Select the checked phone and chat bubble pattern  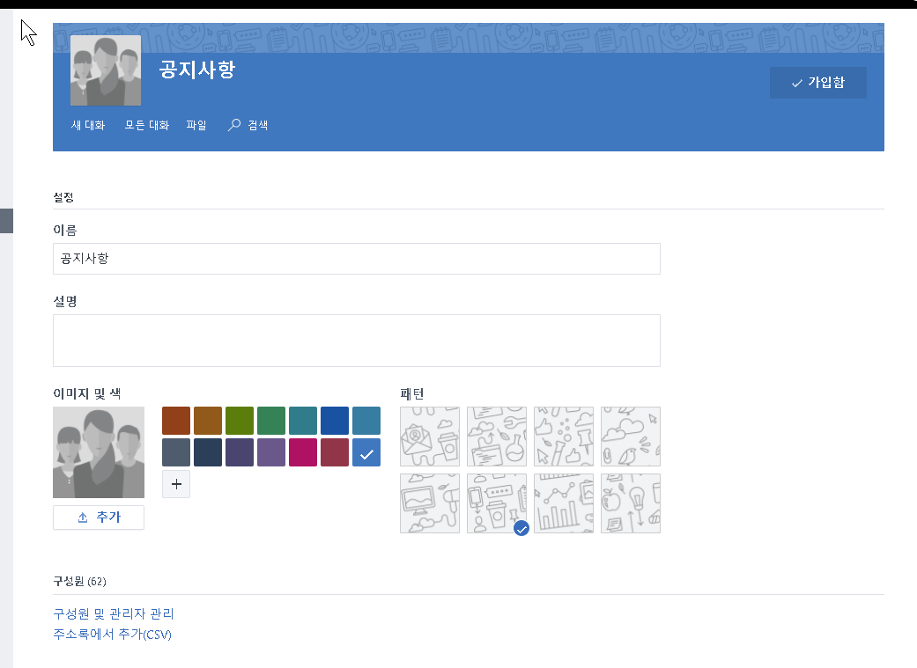(x=497, y=503)
